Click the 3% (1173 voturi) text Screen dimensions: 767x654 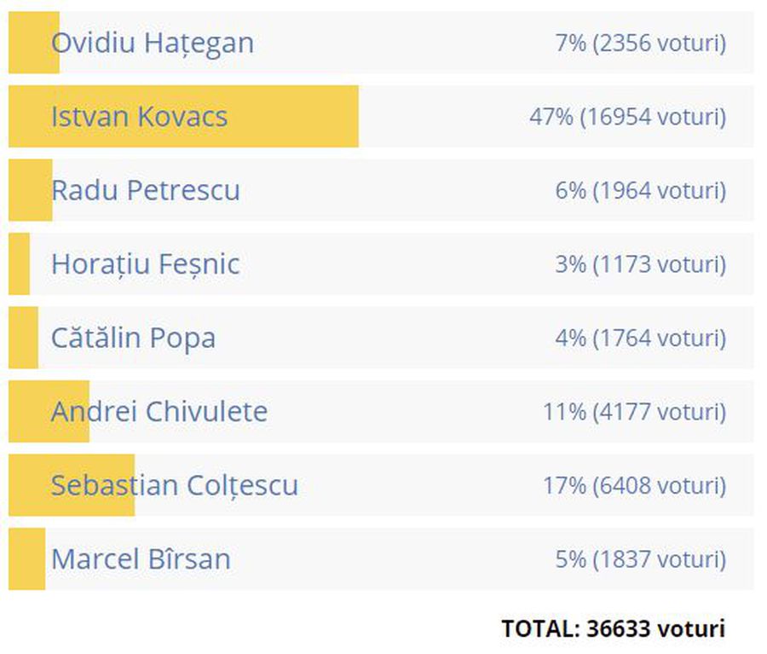(641, 264)
